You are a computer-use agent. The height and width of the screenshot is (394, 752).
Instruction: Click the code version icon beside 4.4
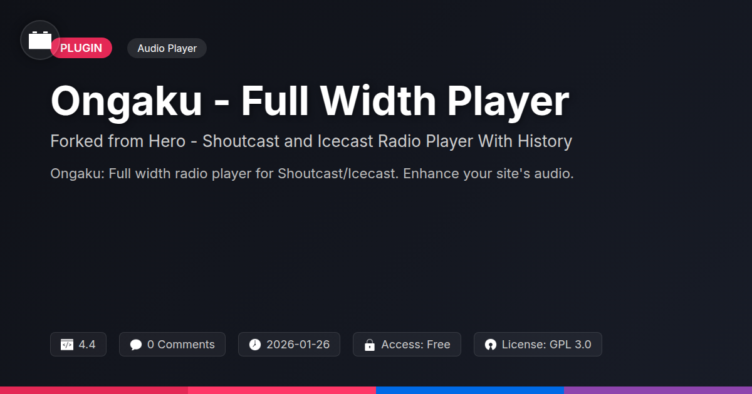click(67, 345)
